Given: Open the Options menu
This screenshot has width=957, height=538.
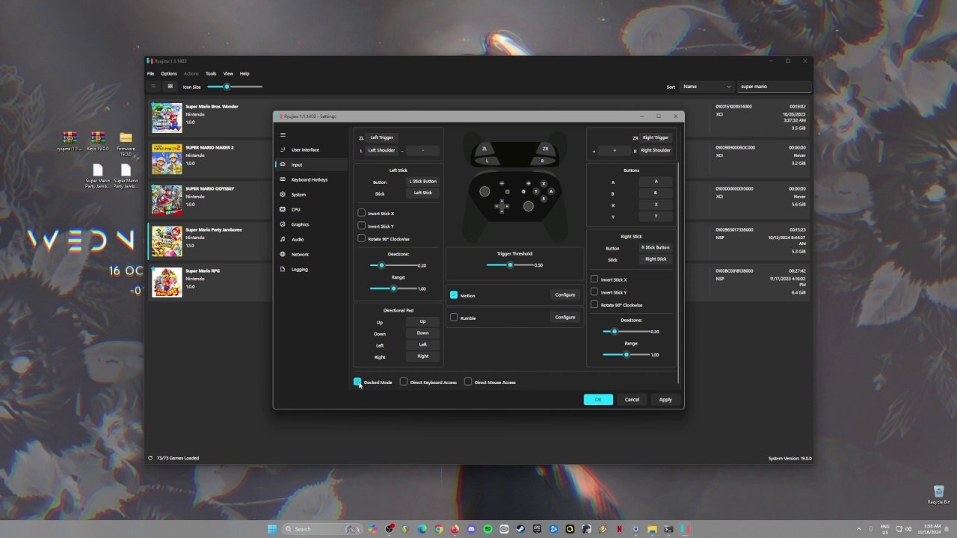Looking at the screenshot, I should coord(169,73).
